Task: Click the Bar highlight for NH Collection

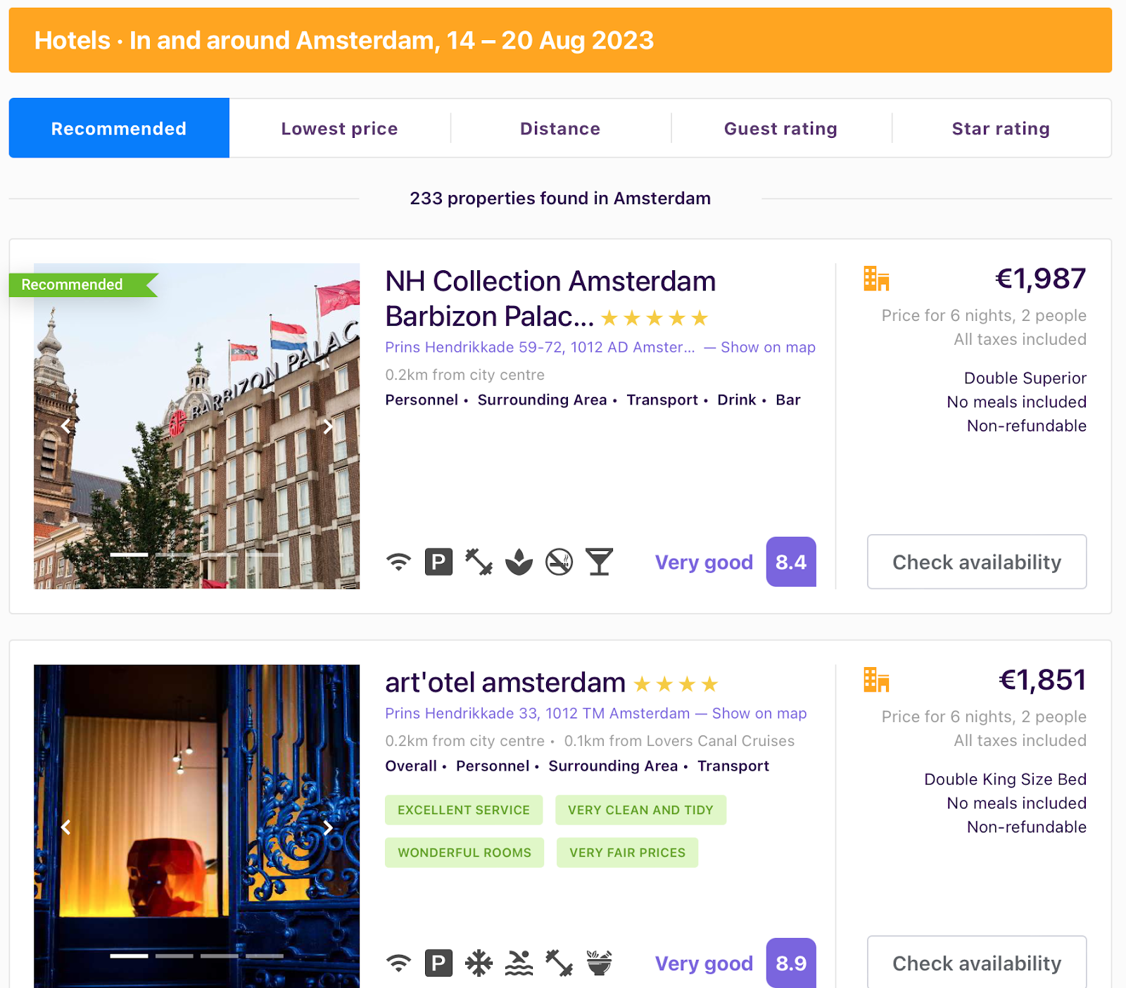Action: tap(788, 400)
